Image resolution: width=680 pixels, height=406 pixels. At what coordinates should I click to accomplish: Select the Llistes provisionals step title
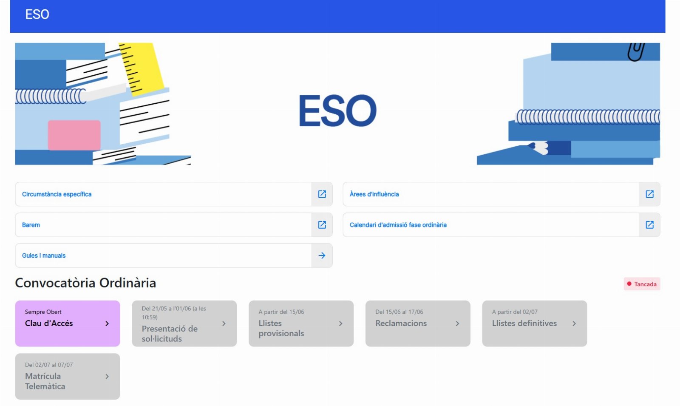click(x=281, y=328)
